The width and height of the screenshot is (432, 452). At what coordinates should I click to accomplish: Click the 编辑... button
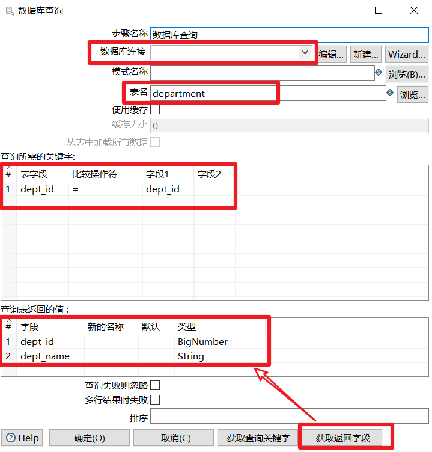[332, 54]
